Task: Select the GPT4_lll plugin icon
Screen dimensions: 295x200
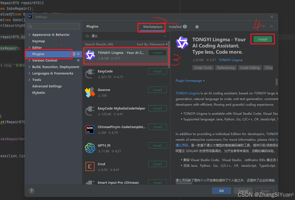Action: pos(90,148)
